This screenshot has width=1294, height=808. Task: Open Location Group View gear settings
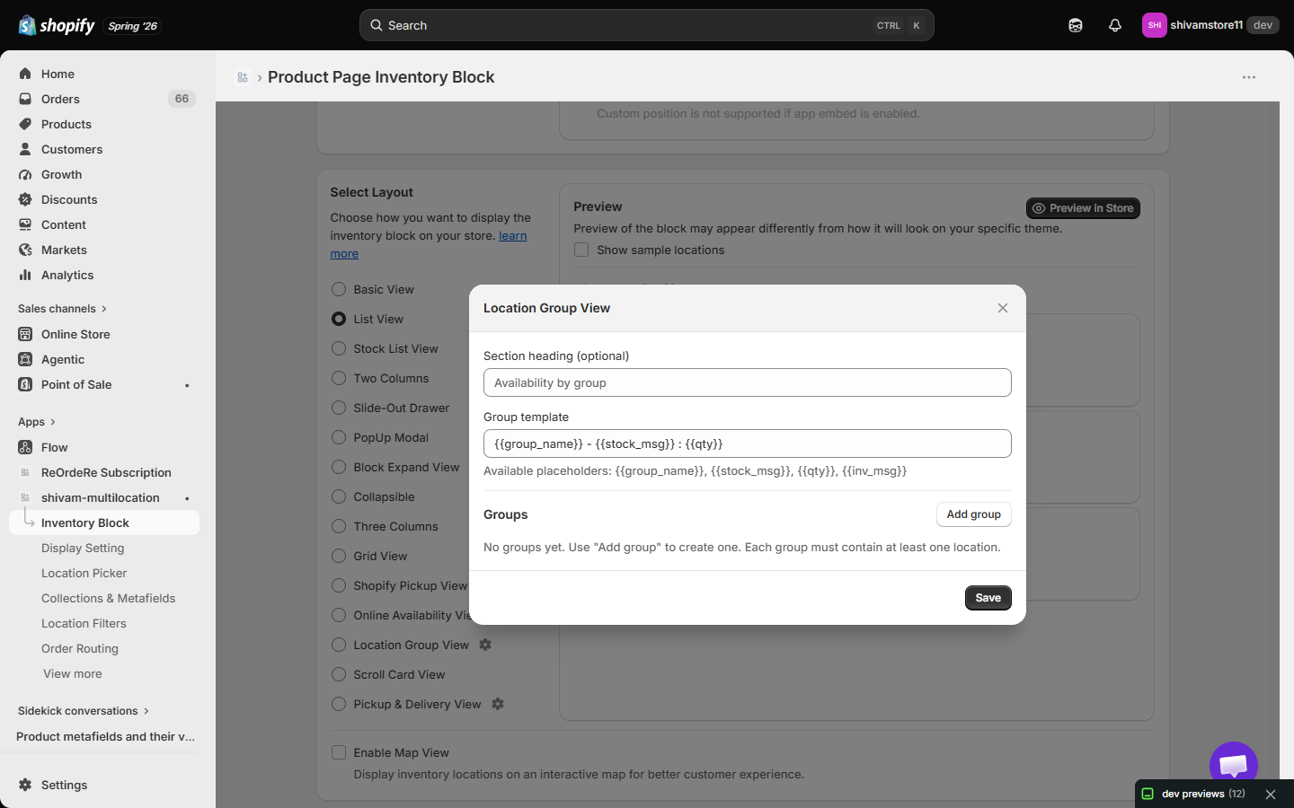[x=485, y=645]
